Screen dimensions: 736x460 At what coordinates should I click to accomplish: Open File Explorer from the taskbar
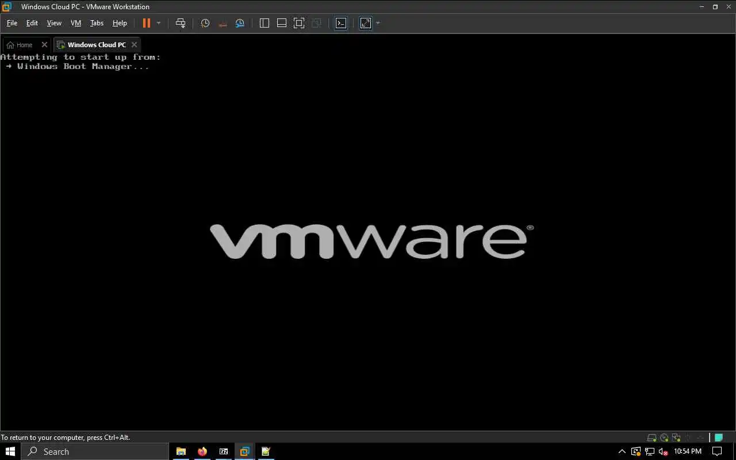[181, 451]
